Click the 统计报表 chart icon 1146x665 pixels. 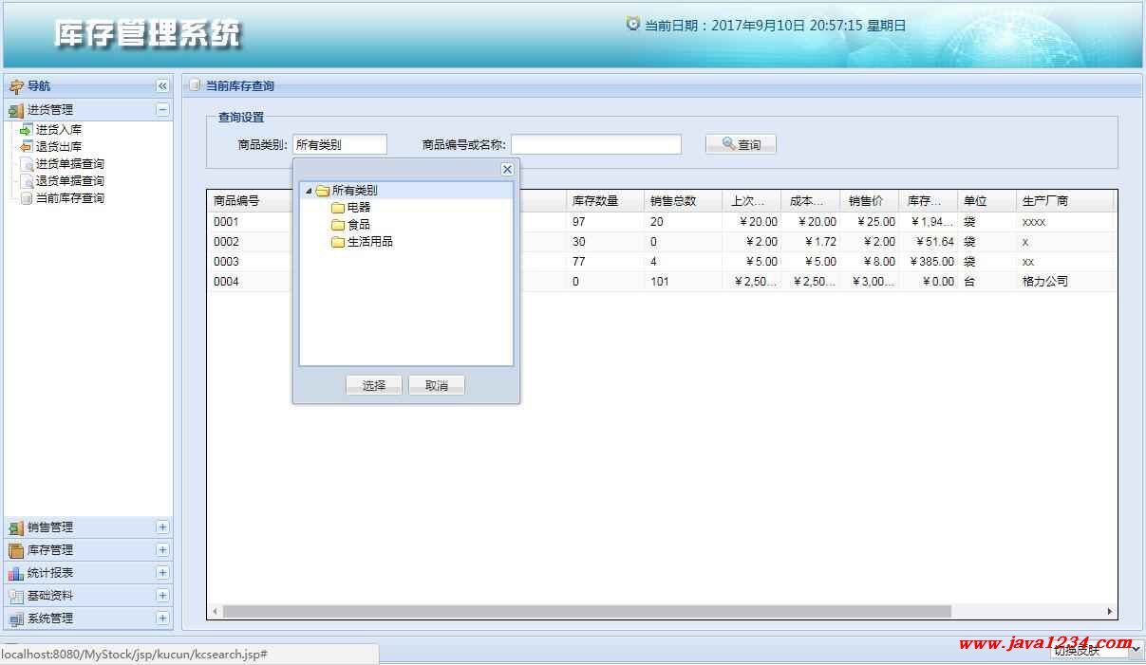(x=16, y=573)
